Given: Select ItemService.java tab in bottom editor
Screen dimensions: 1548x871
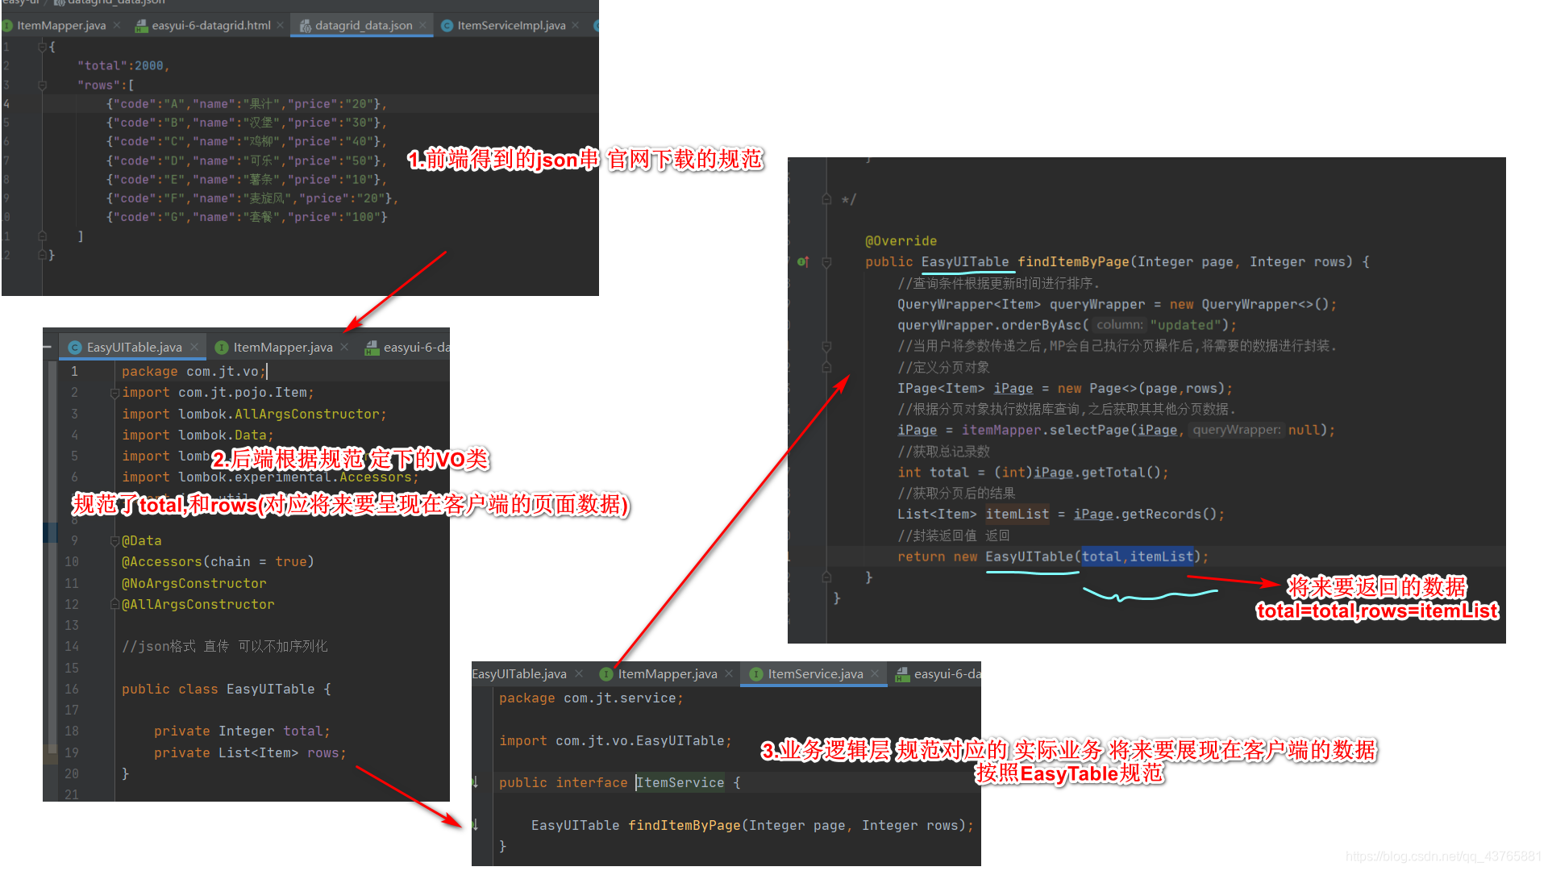Looking at the screenshot, I should click(x=815, y=674).
